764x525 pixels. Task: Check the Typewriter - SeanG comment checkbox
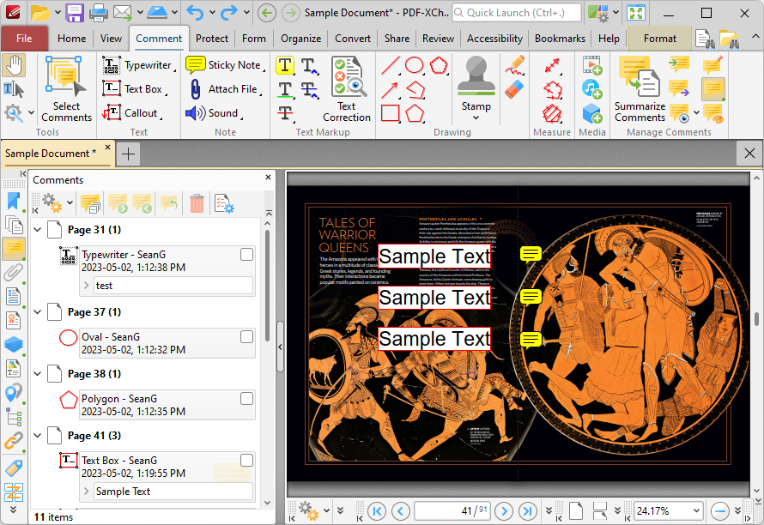246,254
